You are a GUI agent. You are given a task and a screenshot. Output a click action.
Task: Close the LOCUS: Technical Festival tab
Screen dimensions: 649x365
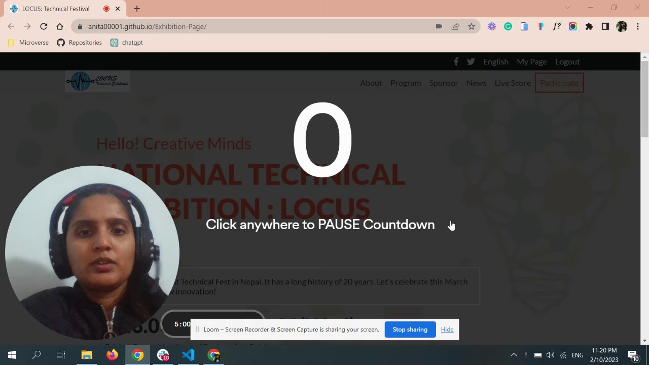point(118,9)
